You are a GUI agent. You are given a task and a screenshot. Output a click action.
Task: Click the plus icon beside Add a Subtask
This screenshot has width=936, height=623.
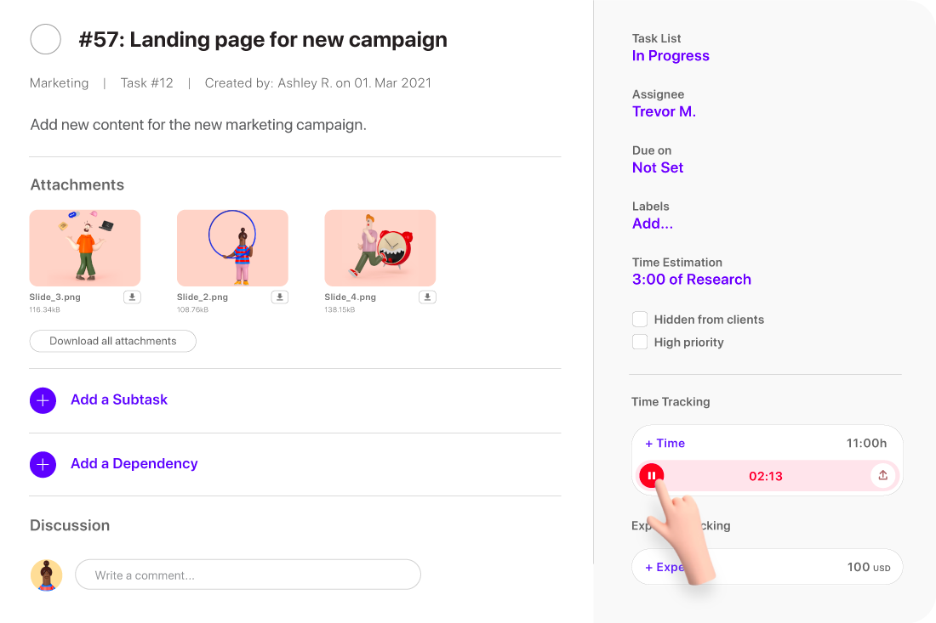(x=43, y=400)
